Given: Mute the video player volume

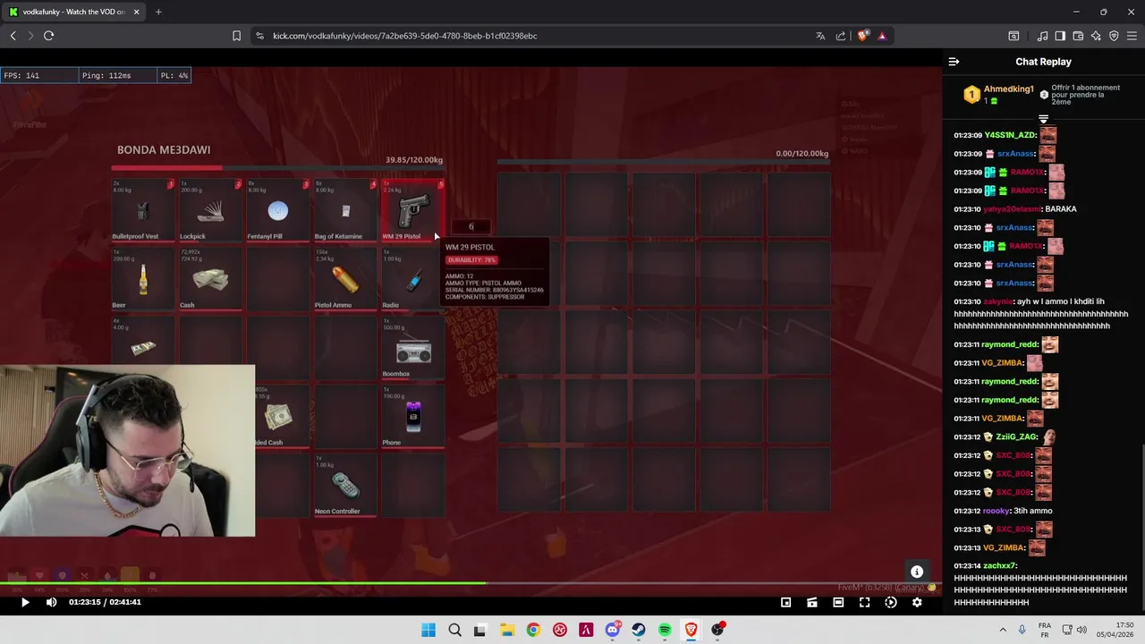Looking at the screenshot, I should [51, 602].
